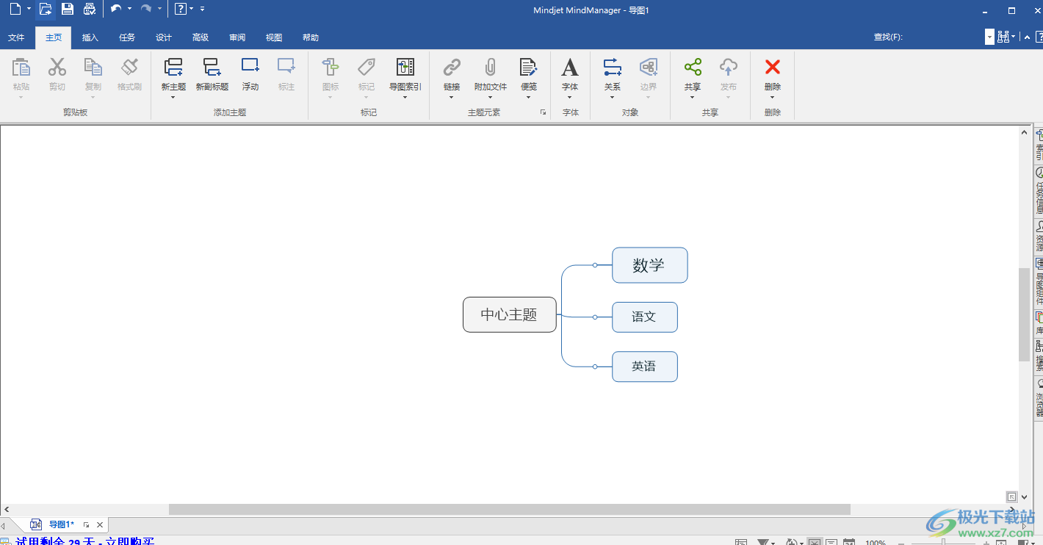Select the 中心主题 central topic node
1043x545 pixels.
(510, 314)
